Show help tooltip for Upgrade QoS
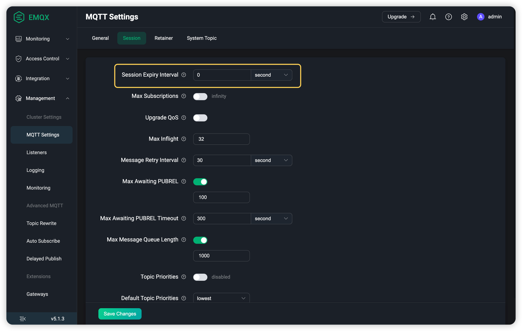The image size is (522, 331). pos(184,118)
